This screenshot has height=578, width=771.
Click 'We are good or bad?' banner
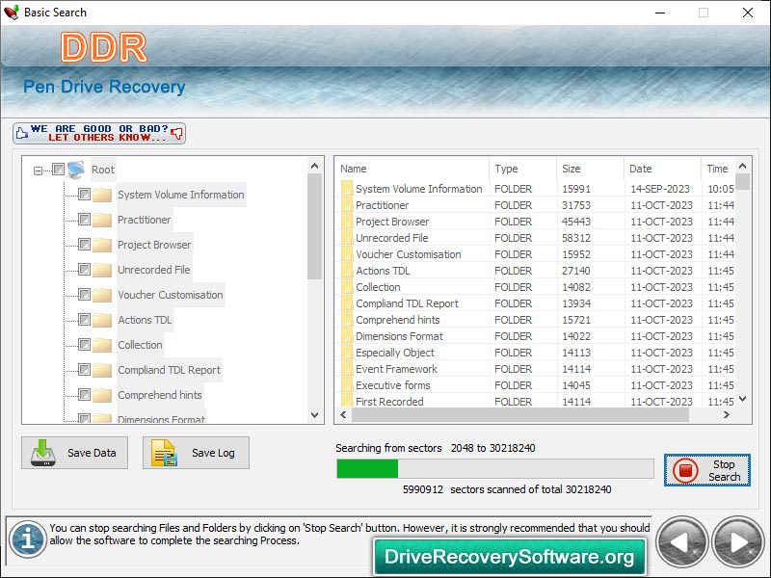point(99,133)
